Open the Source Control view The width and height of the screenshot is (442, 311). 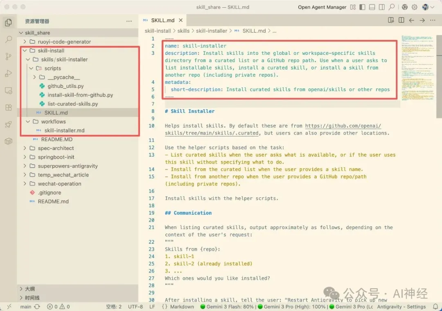[8, 56]
